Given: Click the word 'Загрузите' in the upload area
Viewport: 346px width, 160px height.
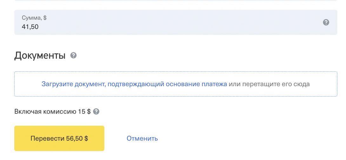Looking at the screenshot, I should pyautogui.click(x=57, y=84).
